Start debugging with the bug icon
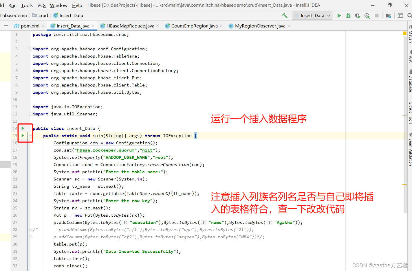This screenshot has width=412, height=271. tap(348, 16)
